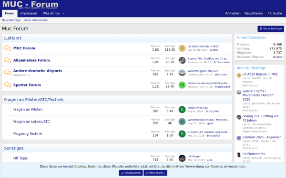Screen dimensions: 286x178
Task: Click the Off Topic bubble icon
Action: (x=8, y=158)
